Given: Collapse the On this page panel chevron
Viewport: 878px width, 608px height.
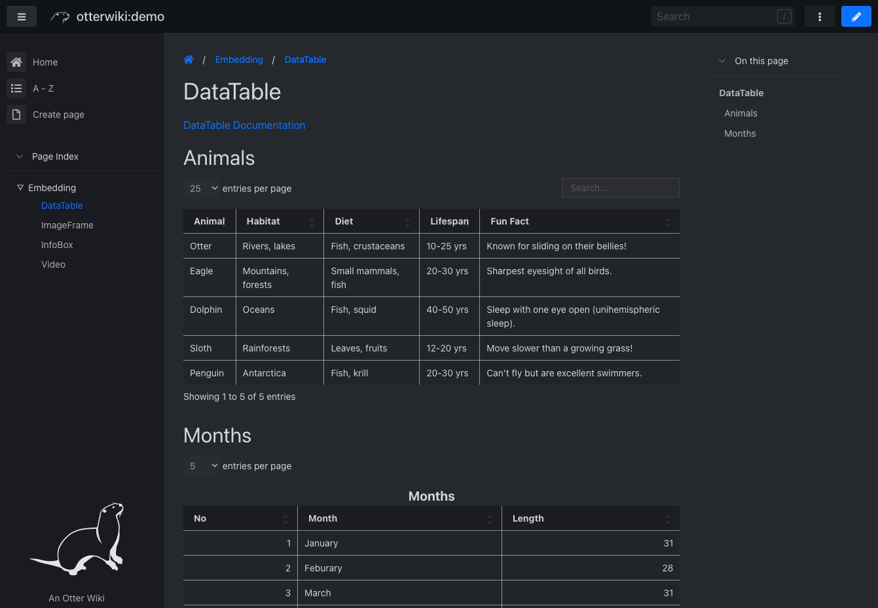Looking at the screenshot, I should tap(722, 61).
